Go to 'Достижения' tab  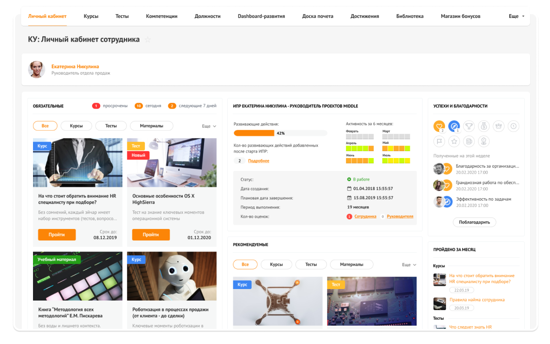(364, 16)
